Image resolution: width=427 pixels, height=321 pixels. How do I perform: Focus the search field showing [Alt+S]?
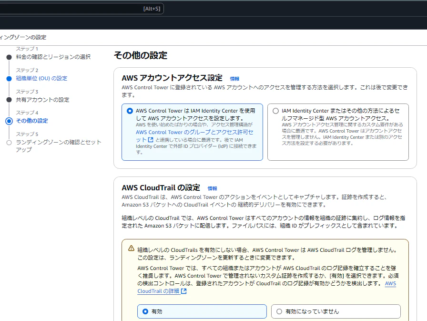81,9
